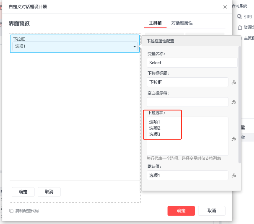This screenshot has height=224, width=254.
Task: Click the preview area 取消 button
Action: click(49, 192)
